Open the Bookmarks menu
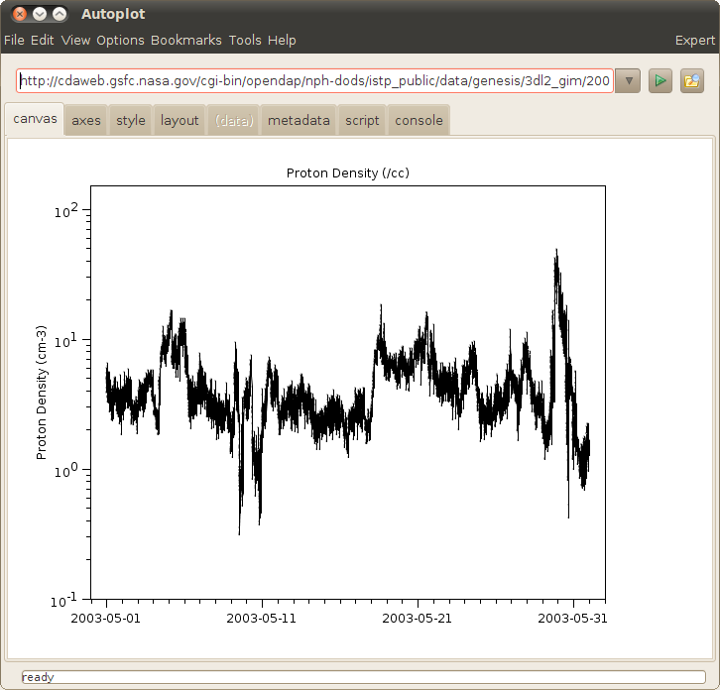The image size is (720, 690). tap(186, 41)
